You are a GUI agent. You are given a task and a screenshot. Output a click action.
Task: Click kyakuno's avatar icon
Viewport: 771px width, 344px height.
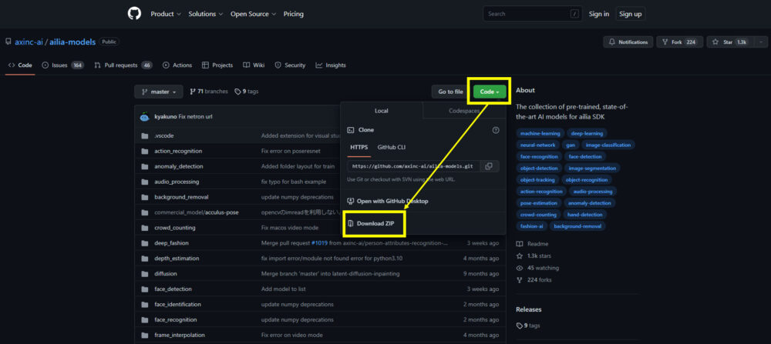pos(144,116)
